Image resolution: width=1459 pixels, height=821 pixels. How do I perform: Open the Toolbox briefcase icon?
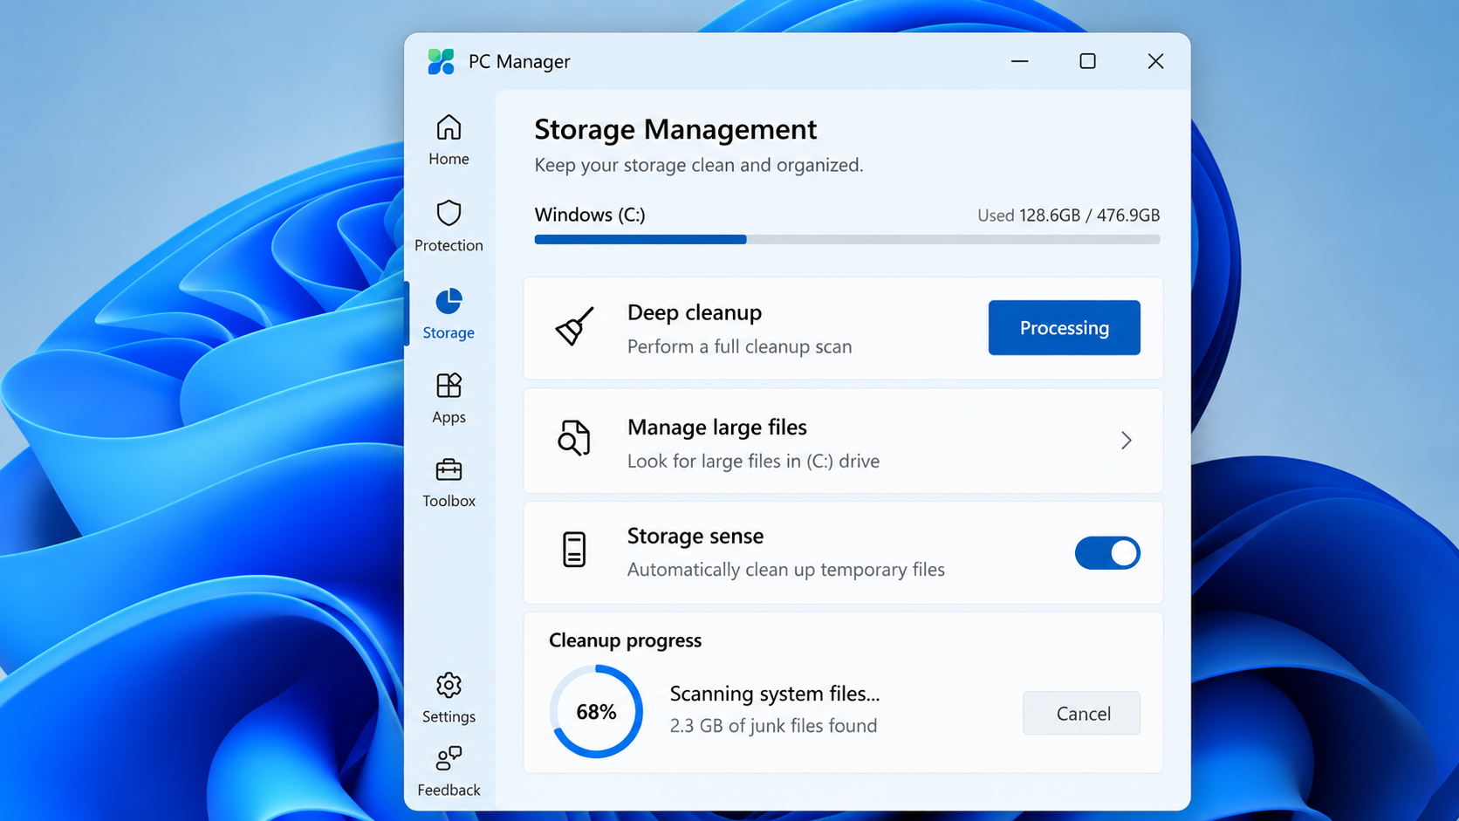[449, 469]
